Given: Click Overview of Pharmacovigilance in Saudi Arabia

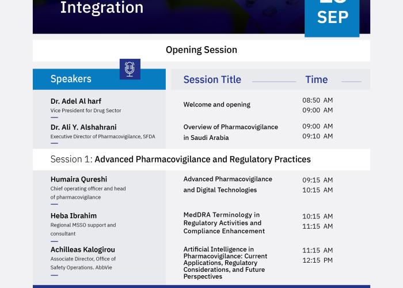Looking at the screenshot, I should [231, 132].
